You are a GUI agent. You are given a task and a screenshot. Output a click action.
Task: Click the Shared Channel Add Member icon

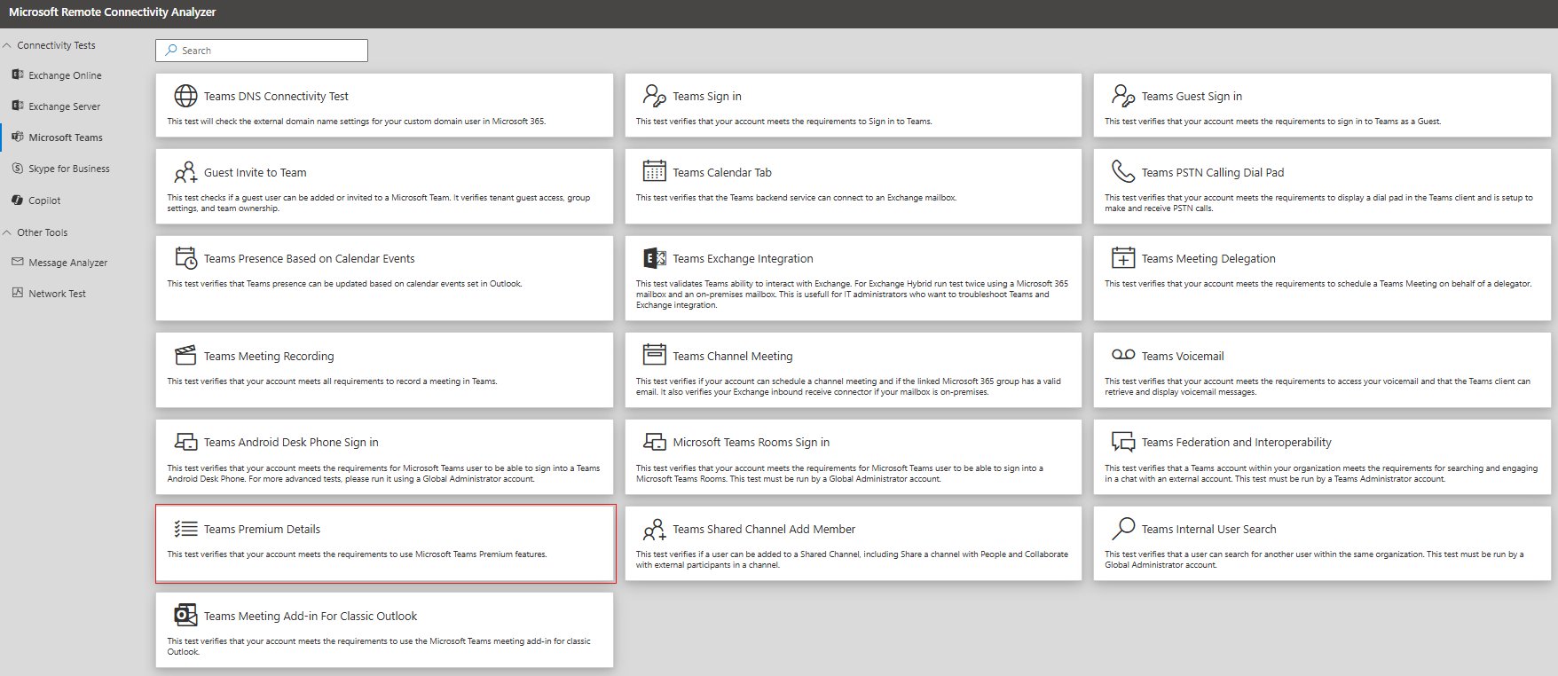tap(654, 530)
